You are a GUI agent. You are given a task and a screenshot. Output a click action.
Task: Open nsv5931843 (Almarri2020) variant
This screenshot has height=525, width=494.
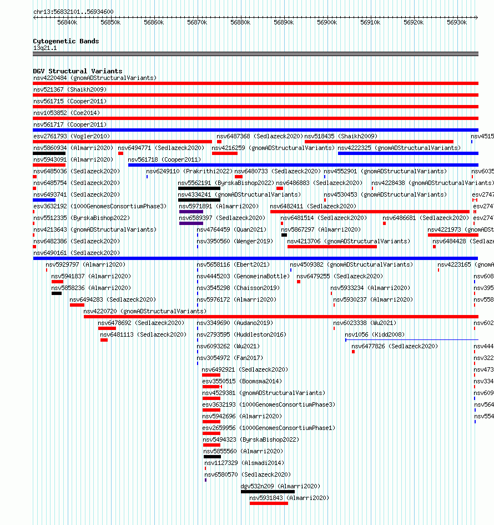[x=289, y=498]
